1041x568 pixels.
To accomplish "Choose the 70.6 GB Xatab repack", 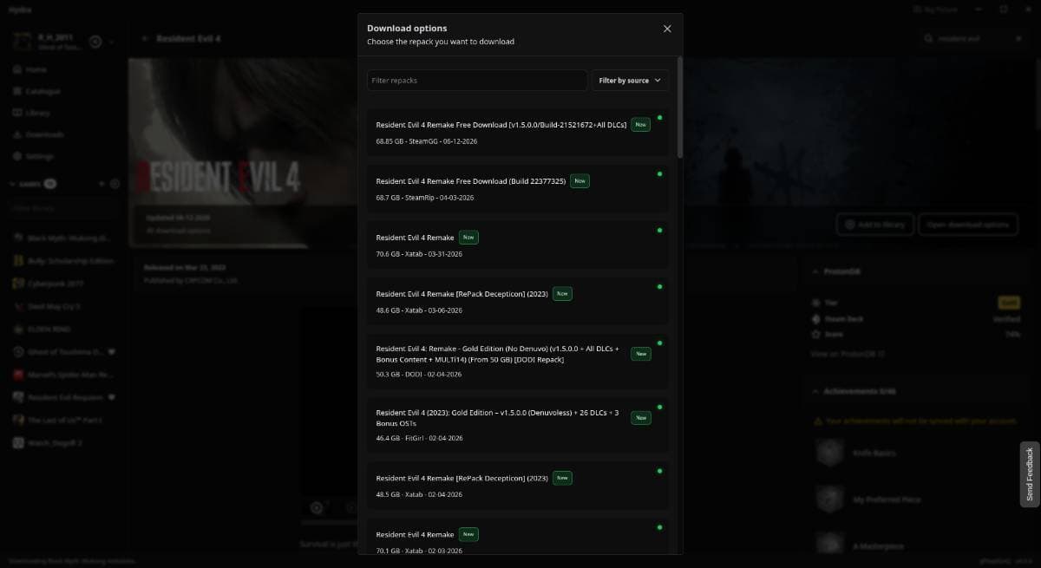I will [x=517, y=245].
